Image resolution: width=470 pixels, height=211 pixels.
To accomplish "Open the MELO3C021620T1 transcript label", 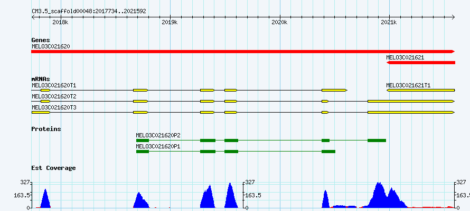I will [x=54, y=85].
